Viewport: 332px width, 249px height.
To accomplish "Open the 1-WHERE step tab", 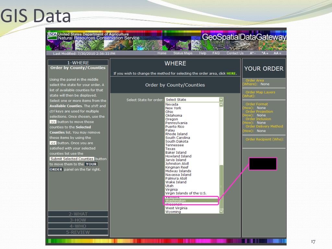I will click(x=78, y=63).
